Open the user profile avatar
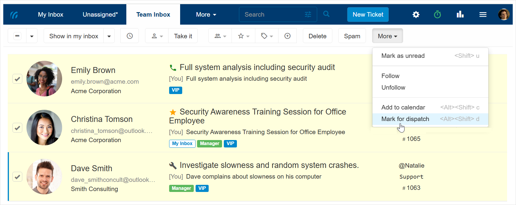Image resolution: width=516 pixels, height=205 pixels. click(504, 15)
